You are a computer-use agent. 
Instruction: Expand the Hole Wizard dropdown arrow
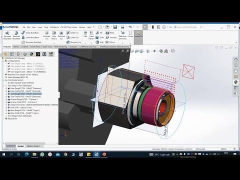tap(54, 43)
